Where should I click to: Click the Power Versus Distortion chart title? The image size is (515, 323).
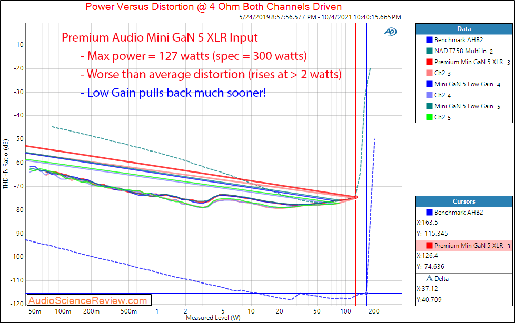(213, 6)
